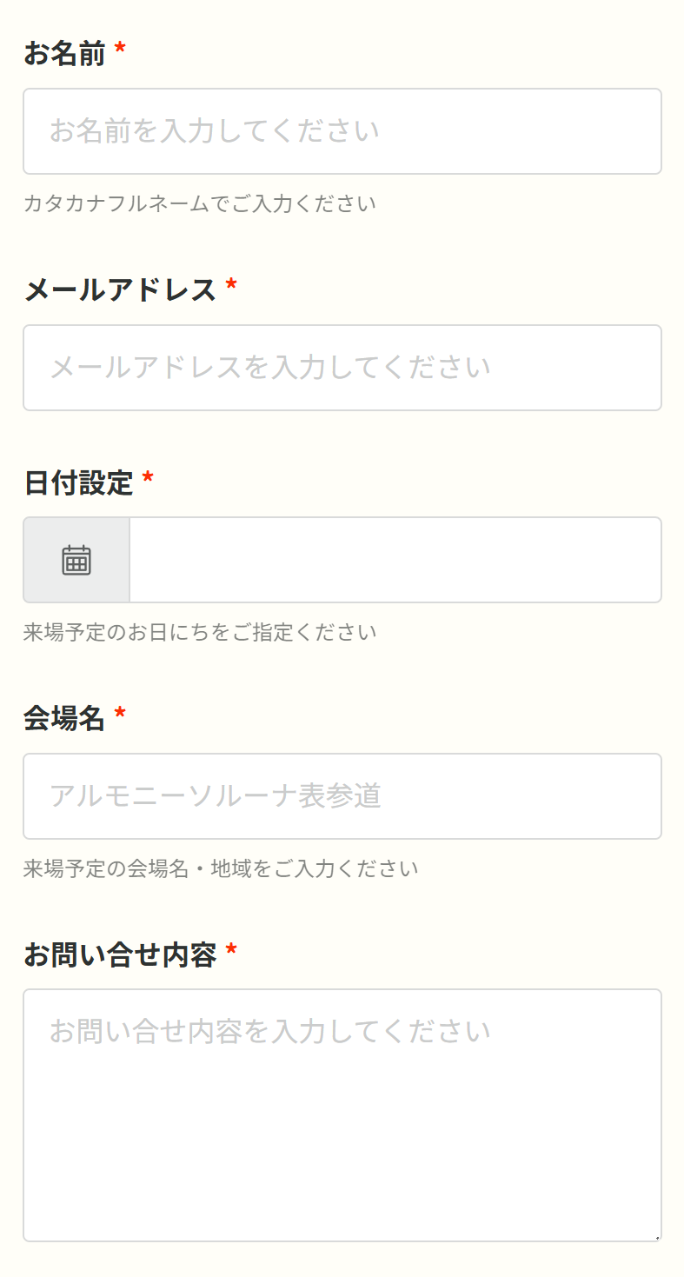Click the メールアドレス email input box
This screenshot has width=684, height=1277.
[342, 368]
